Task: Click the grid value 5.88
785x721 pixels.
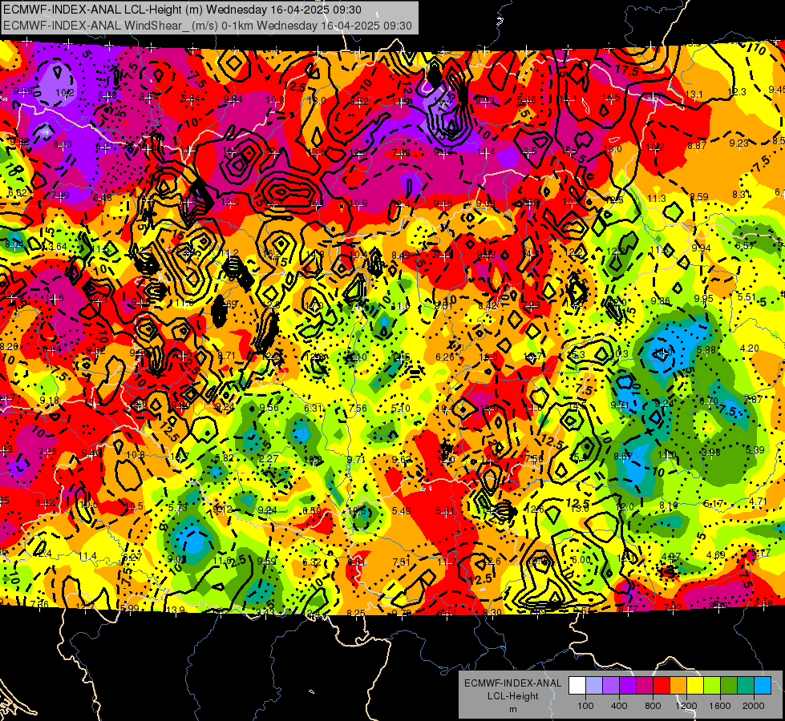Action: coord(706,350)
